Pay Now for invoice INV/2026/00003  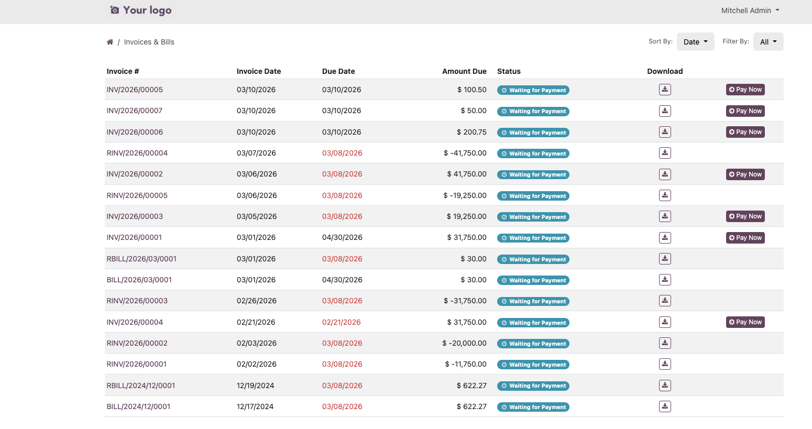(745, 216)
